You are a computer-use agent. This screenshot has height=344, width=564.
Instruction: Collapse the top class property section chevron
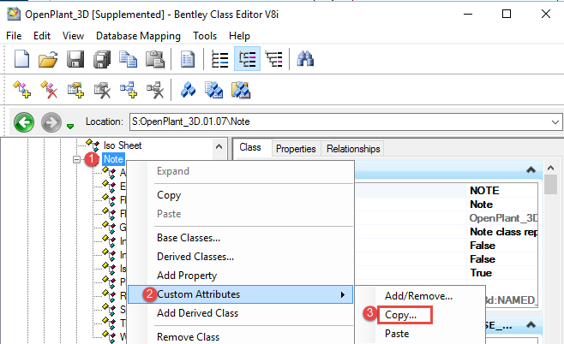tap(531, 169)
